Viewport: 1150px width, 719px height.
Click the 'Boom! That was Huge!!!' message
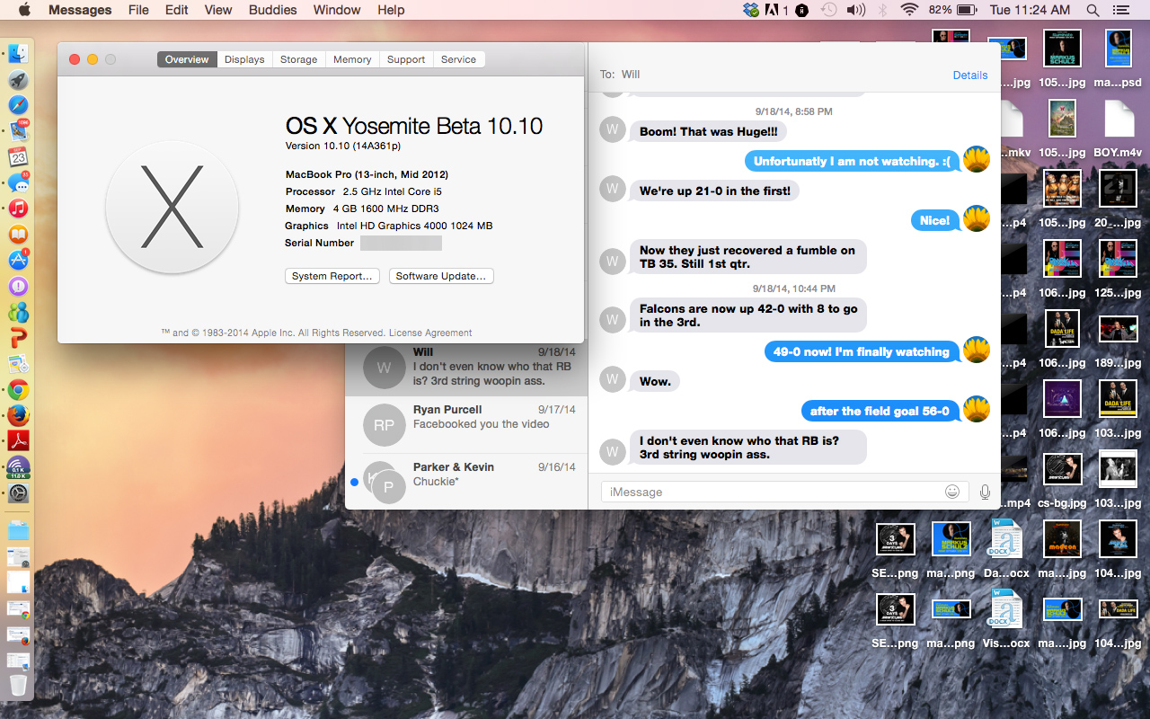(x=708, y=131)
